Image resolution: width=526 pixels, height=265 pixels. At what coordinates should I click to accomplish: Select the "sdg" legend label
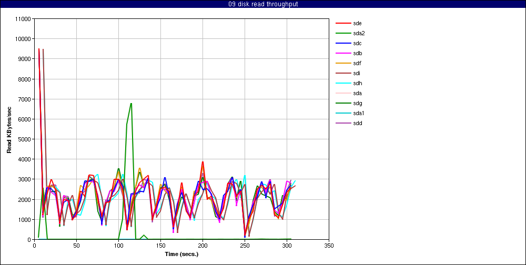357,103
